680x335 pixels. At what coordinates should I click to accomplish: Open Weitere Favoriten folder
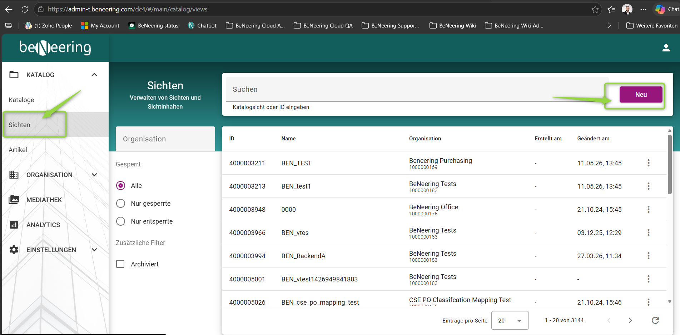point(652,25)
